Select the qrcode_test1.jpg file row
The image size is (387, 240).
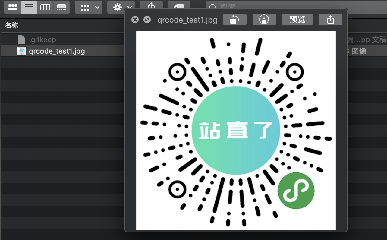[62, 51]
